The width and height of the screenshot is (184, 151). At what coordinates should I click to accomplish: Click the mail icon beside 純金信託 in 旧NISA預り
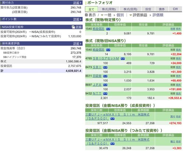click(108, 50)
